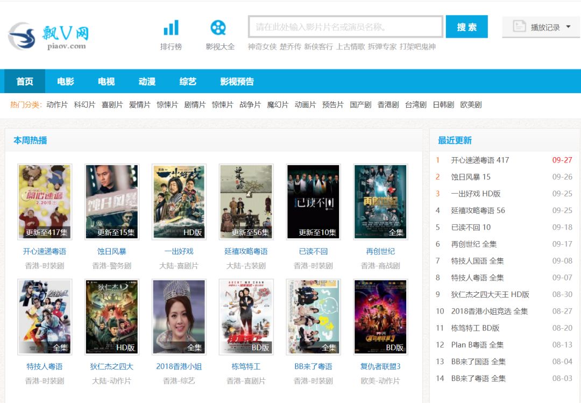Open the 首页 nav tab

point(25,81)
